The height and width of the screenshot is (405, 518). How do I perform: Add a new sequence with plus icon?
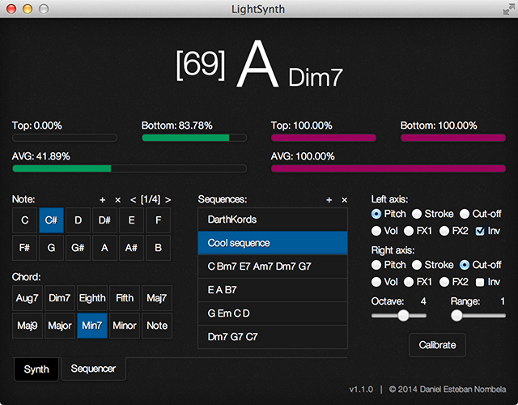(329, 200)
